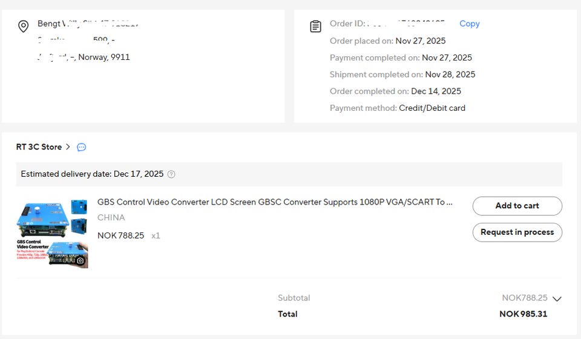Click the location pin icon

tap(23, 27)
